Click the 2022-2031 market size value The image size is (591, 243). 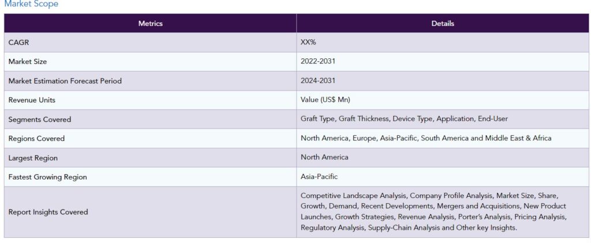(317, 62)
